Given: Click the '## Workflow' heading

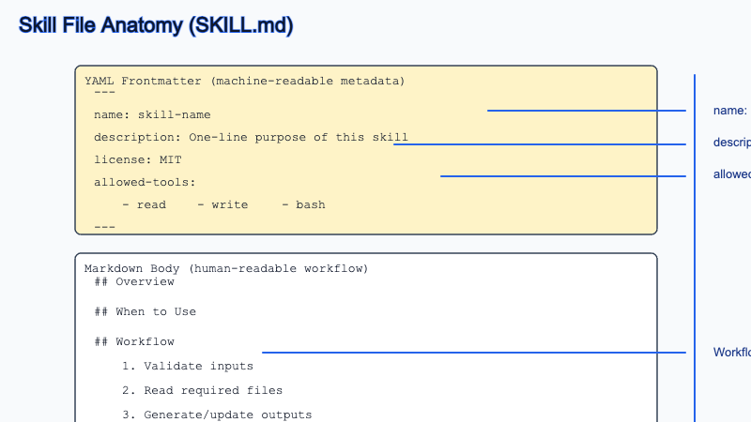Looking at the screenshot, I should 134,341.
